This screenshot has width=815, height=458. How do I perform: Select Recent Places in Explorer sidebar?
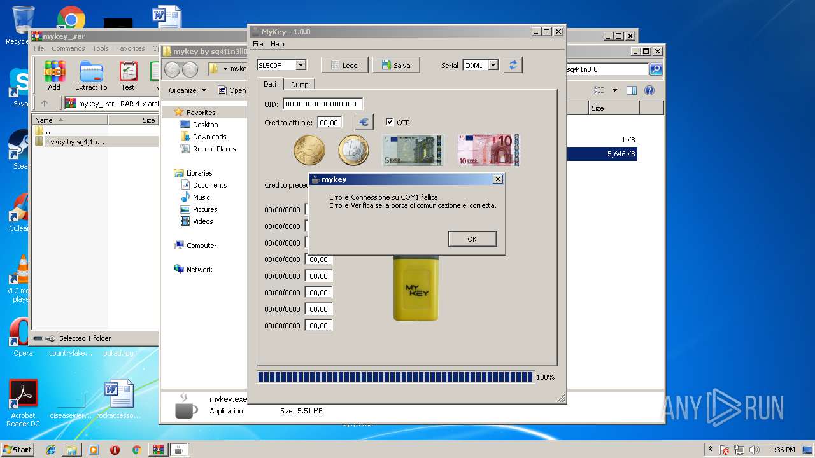pos(214,149)
